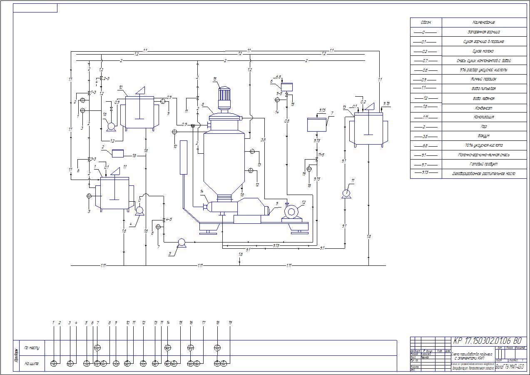The height and width of the screenshot is (375, 530).
Task: Click the 'Пар' row in legend table
Action: [x=483, y=127]
